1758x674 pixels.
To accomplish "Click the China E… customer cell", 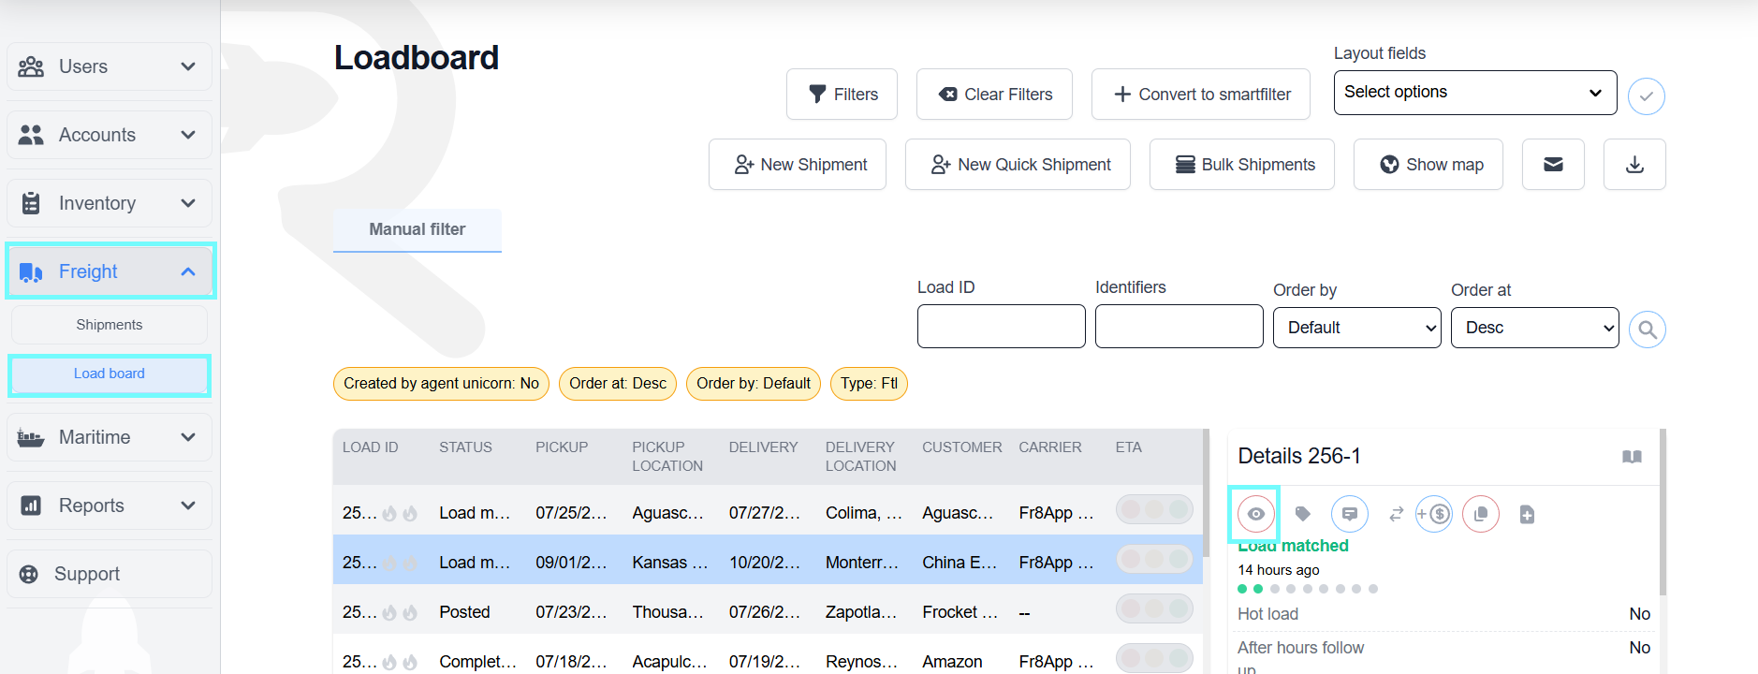I will [960, 563].
